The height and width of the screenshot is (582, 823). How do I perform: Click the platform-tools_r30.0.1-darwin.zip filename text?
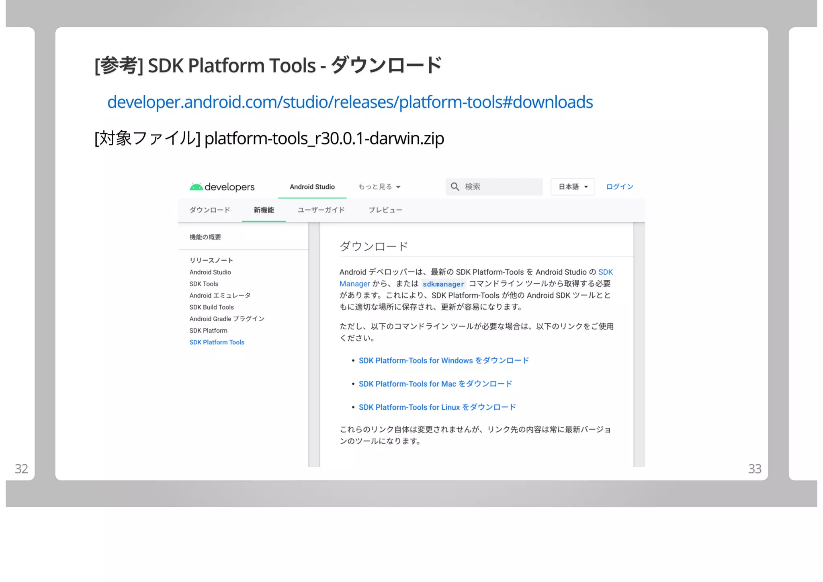pos(324,139)
